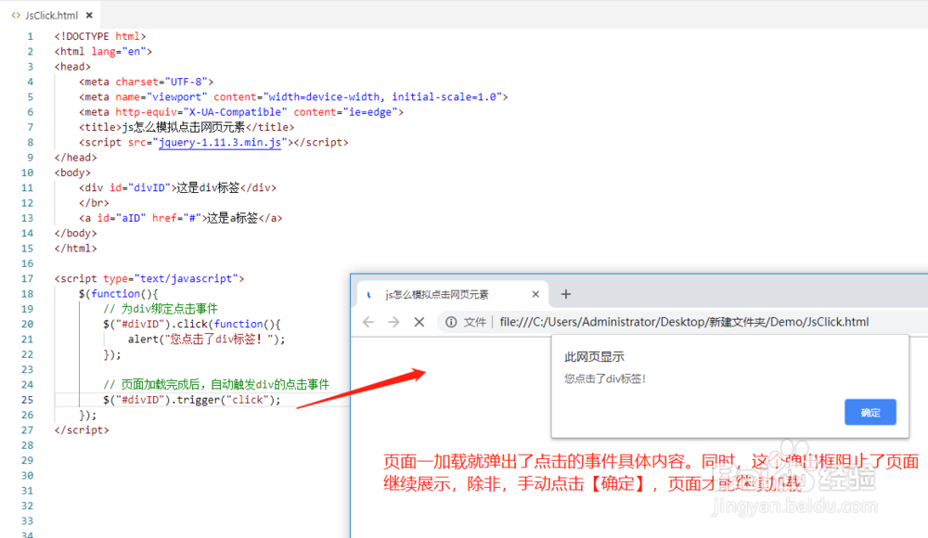
Task: Click the favicon on the browser tab
Action: point(369,294)
